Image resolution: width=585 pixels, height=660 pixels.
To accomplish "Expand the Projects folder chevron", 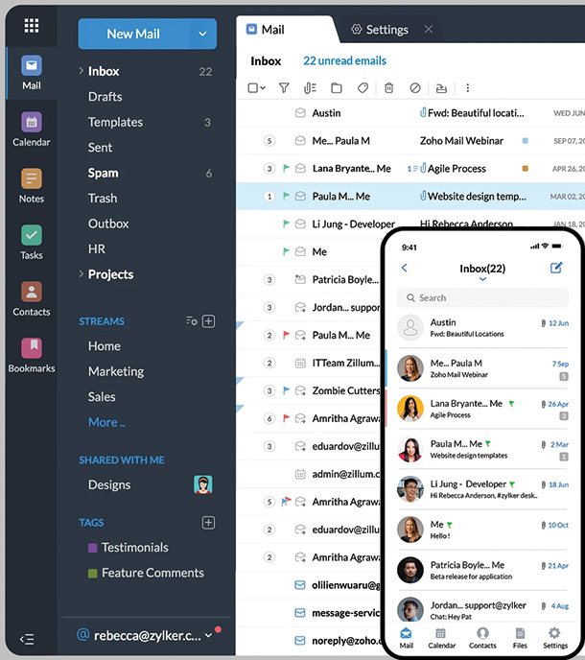I will (x=81, y=274).
